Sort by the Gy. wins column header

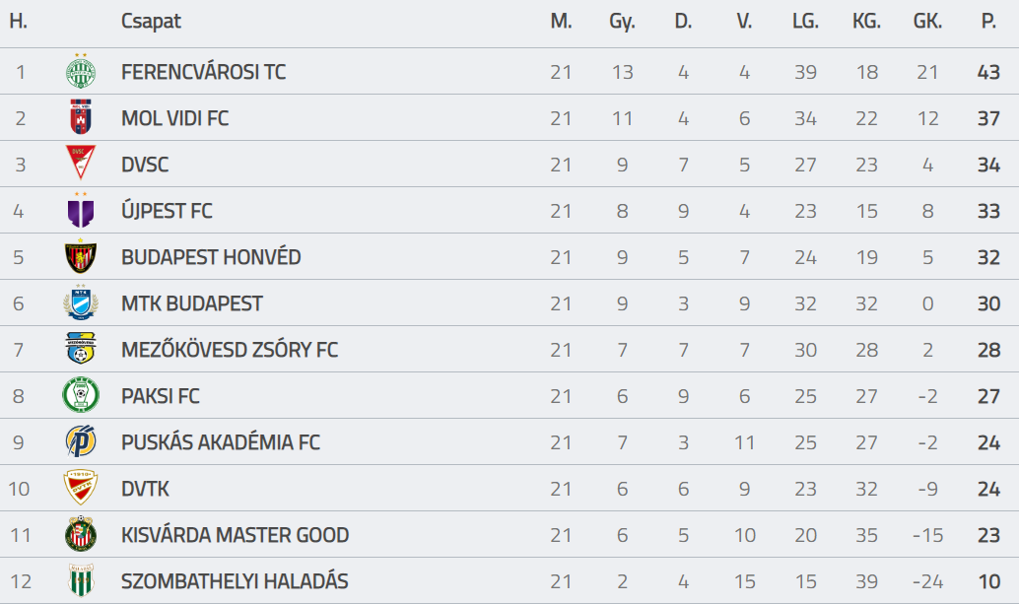[x=622, y=22]
